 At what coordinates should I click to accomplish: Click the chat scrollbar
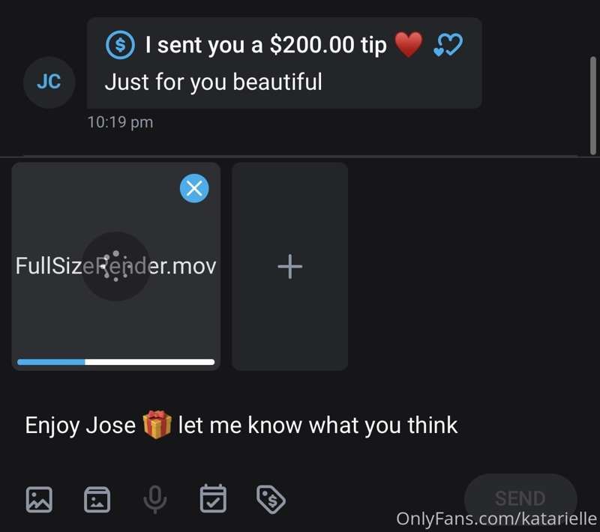point(593,106)
